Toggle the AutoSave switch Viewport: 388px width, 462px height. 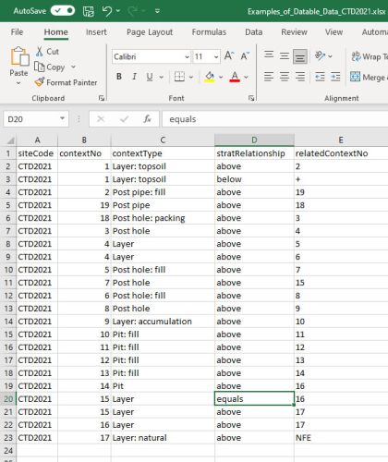pos(63,11)
